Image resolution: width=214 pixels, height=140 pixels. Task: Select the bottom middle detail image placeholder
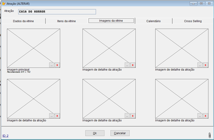(x=109, y=99)
